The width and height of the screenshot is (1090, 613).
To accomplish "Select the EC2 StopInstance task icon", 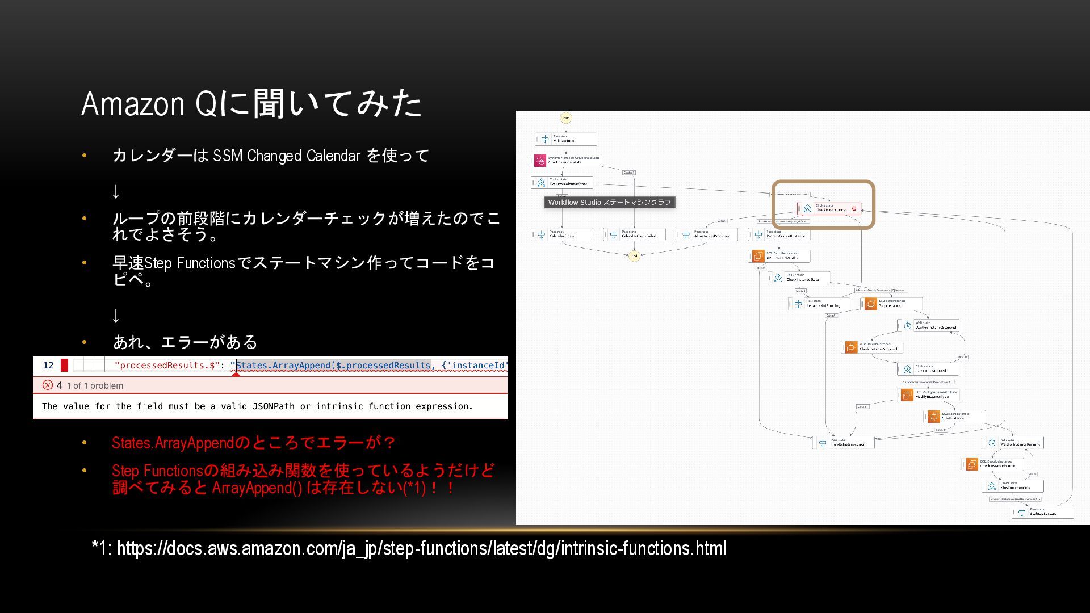I will point(870,304).
